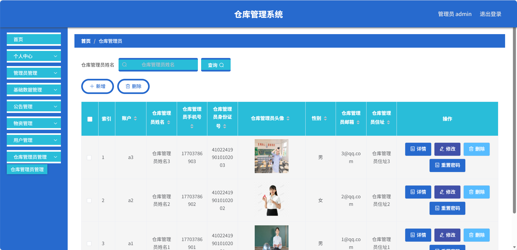This screenshot has height=250, width=517.
Task: Check the row for account a2
Action: (89, 200)
